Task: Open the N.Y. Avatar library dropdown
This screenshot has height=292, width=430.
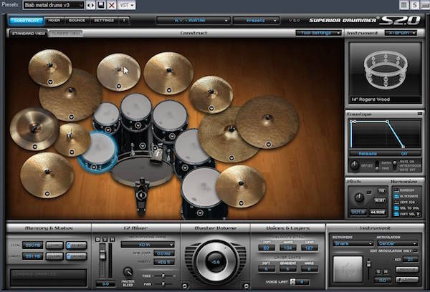Action: pos(193,21)
